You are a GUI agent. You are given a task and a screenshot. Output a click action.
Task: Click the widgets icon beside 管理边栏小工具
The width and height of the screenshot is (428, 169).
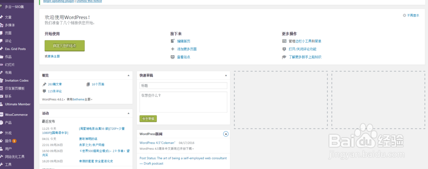coord(284,41)
